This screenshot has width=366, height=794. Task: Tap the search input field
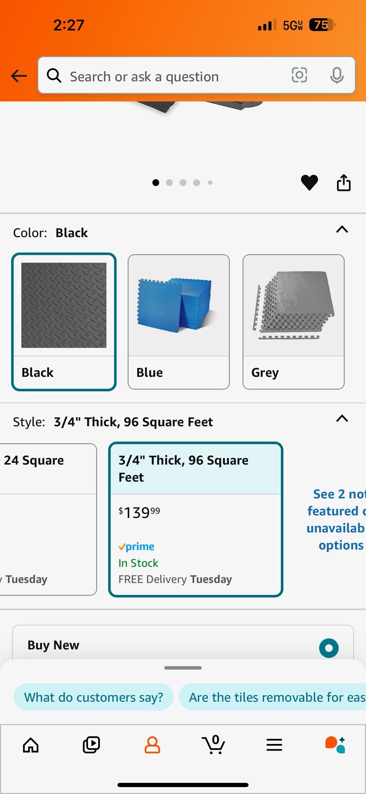pyautogui.click(x=173, y=76)
